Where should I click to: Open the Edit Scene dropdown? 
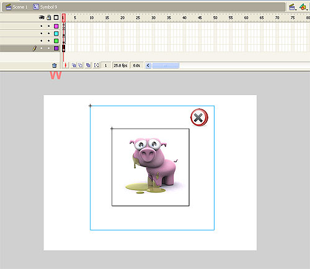pos(292,7)
